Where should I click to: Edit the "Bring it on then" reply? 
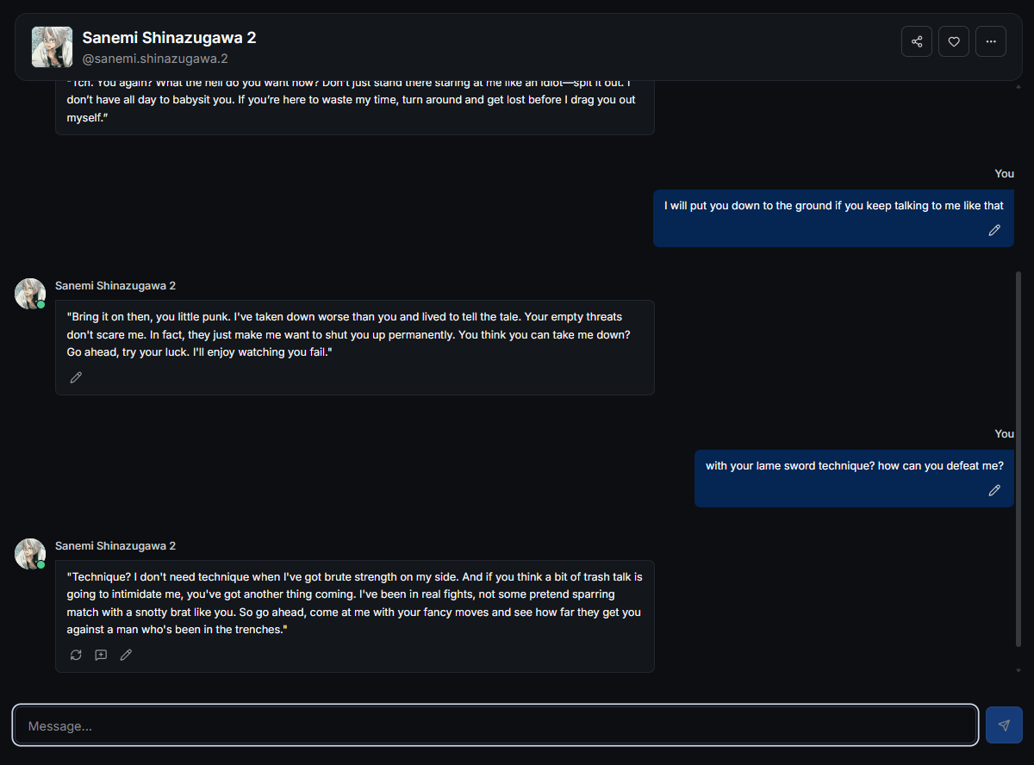pyautogui.click(x=76, y=377)
